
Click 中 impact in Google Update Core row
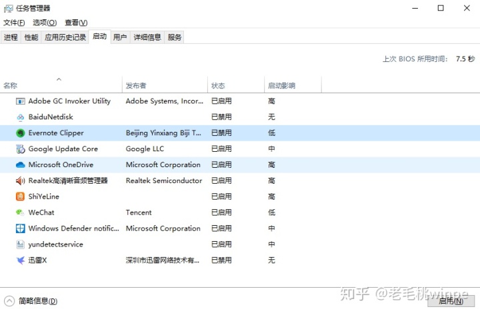coord(271,149)
